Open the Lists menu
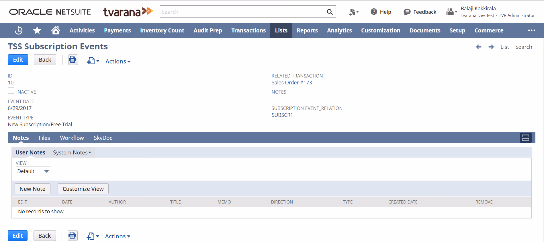 click(281, 30)
